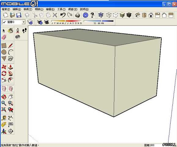
Task: Switch to Shaded with Textures mode
Action: point(129,15)
